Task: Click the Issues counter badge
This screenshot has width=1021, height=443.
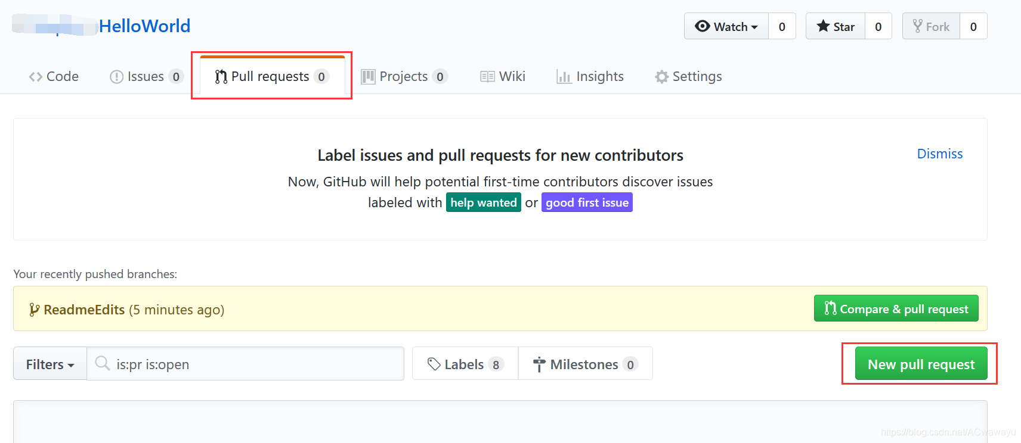Action: click(x=176, y=76)
